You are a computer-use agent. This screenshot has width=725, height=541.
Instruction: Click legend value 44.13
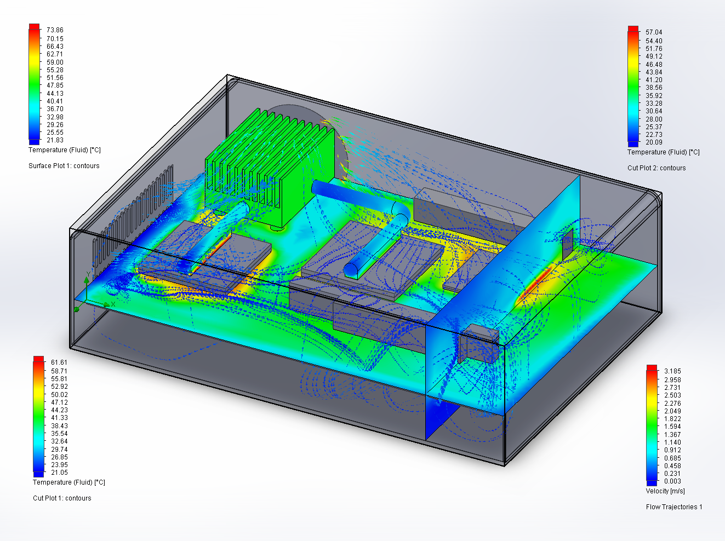point(55,93)
